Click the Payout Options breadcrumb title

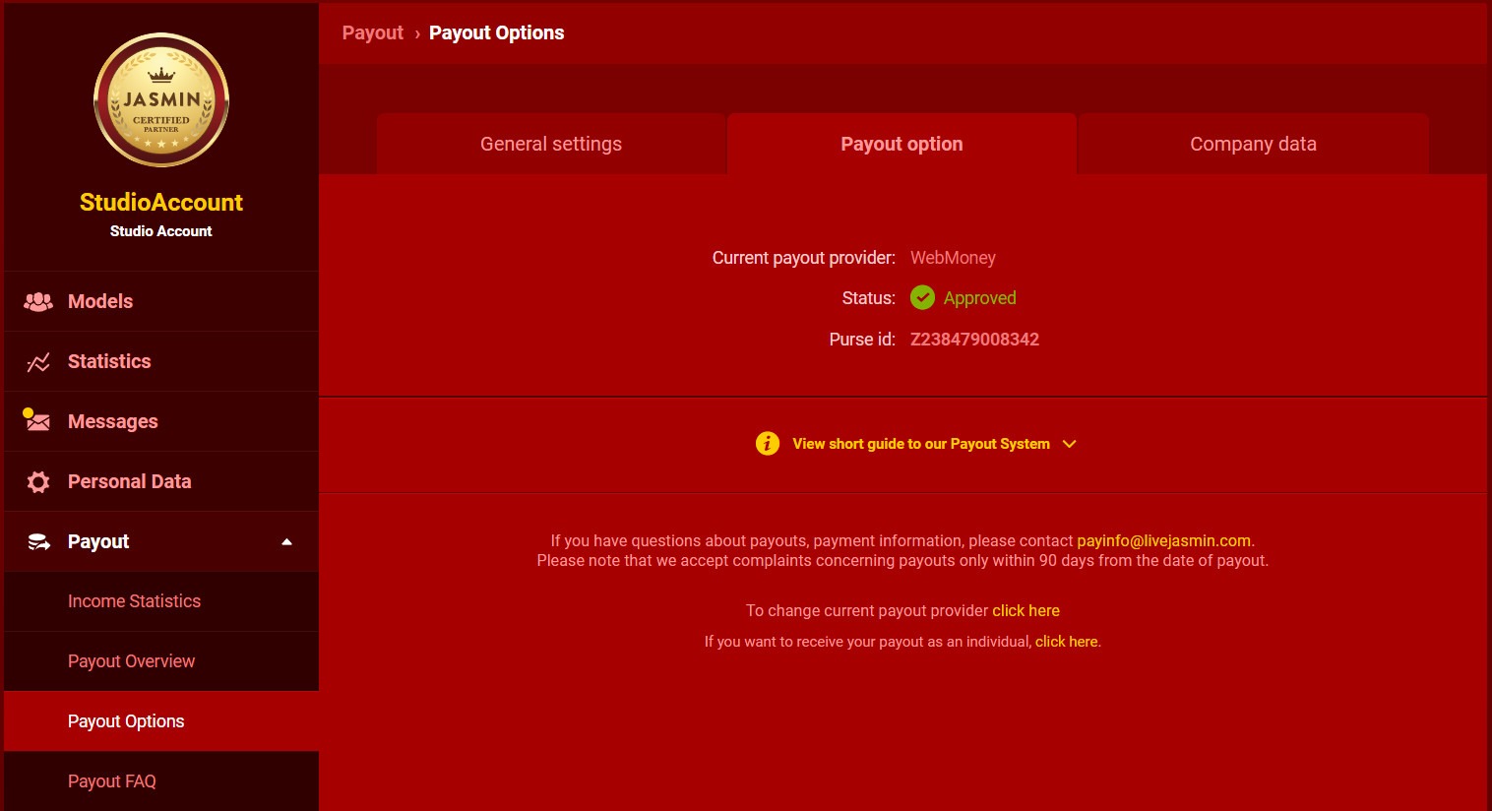click(497, 32)
